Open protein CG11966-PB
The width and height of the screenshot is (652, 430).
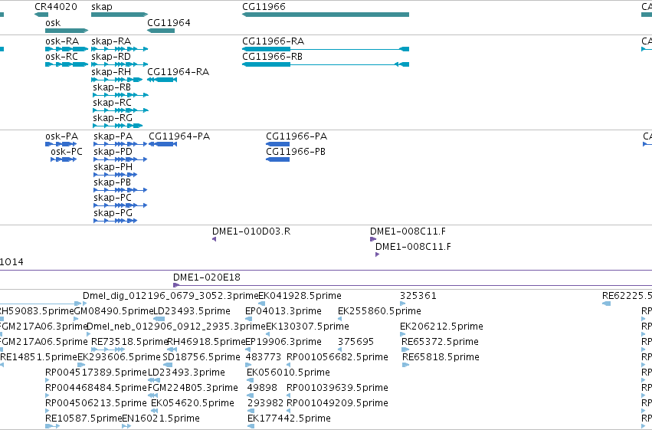[296, 152]
